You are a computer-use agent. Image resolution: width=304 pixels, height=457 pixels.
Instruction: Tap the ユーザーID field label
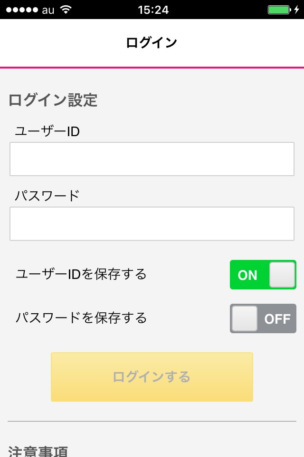coord(47,131)
